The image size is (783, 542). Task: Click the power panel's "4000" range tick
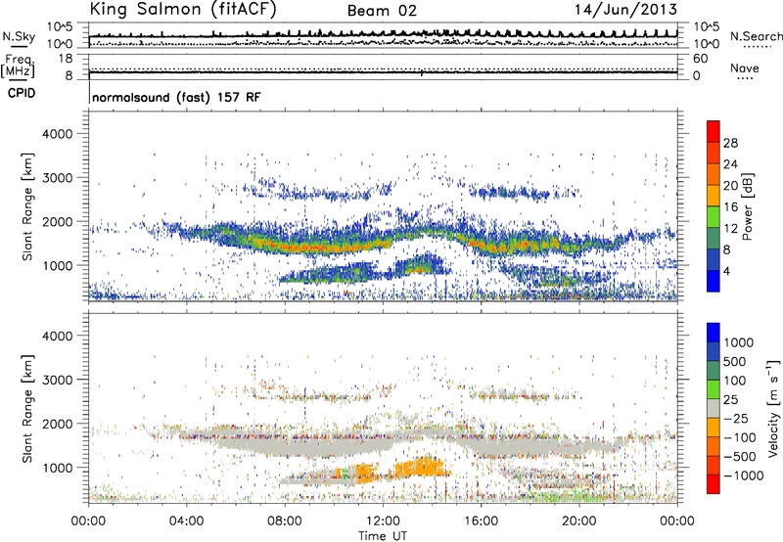coord(57,134)
